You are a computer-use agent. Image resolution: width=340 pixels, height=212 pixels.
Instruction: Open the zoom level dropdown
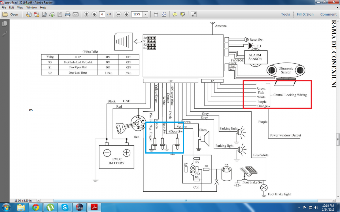tap(145, 14)
